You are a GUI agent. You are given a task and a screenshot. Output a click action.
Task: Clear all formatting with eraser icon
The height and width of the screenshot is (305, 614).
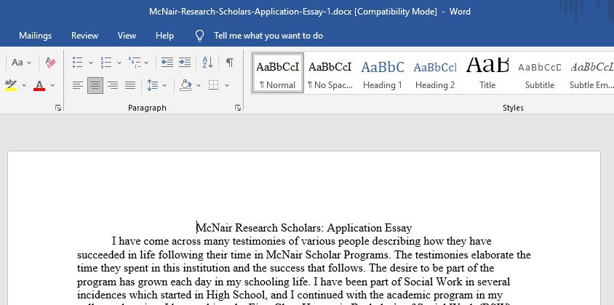coord(50,63)
